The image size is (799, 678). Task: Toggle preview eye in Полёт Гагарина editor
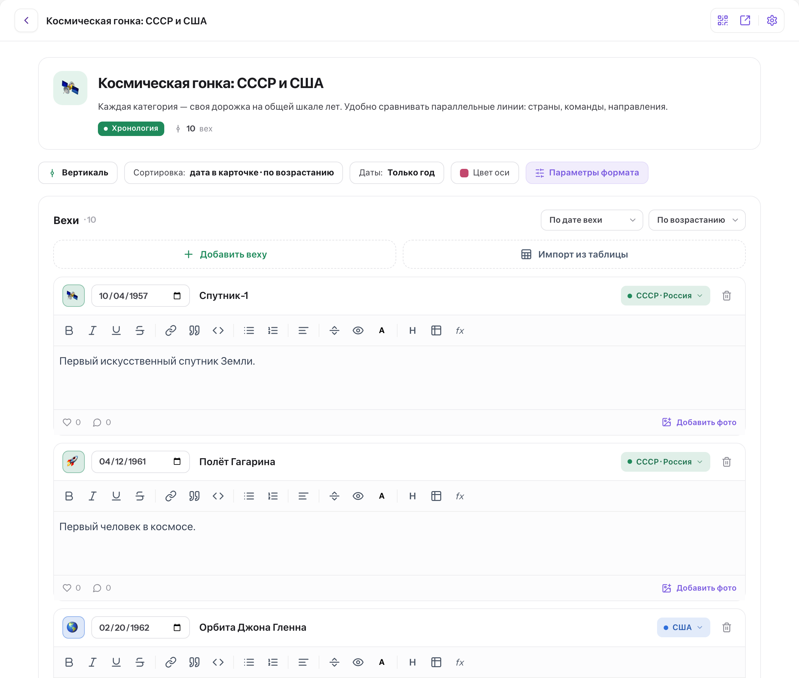pyautogui.click(x=358, y=496)
